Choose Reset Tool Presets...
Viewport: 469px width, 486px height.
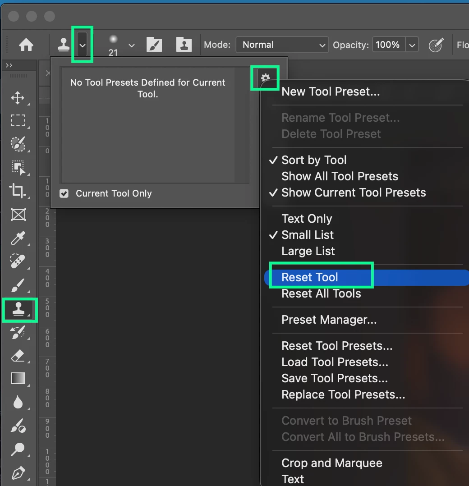337,346
